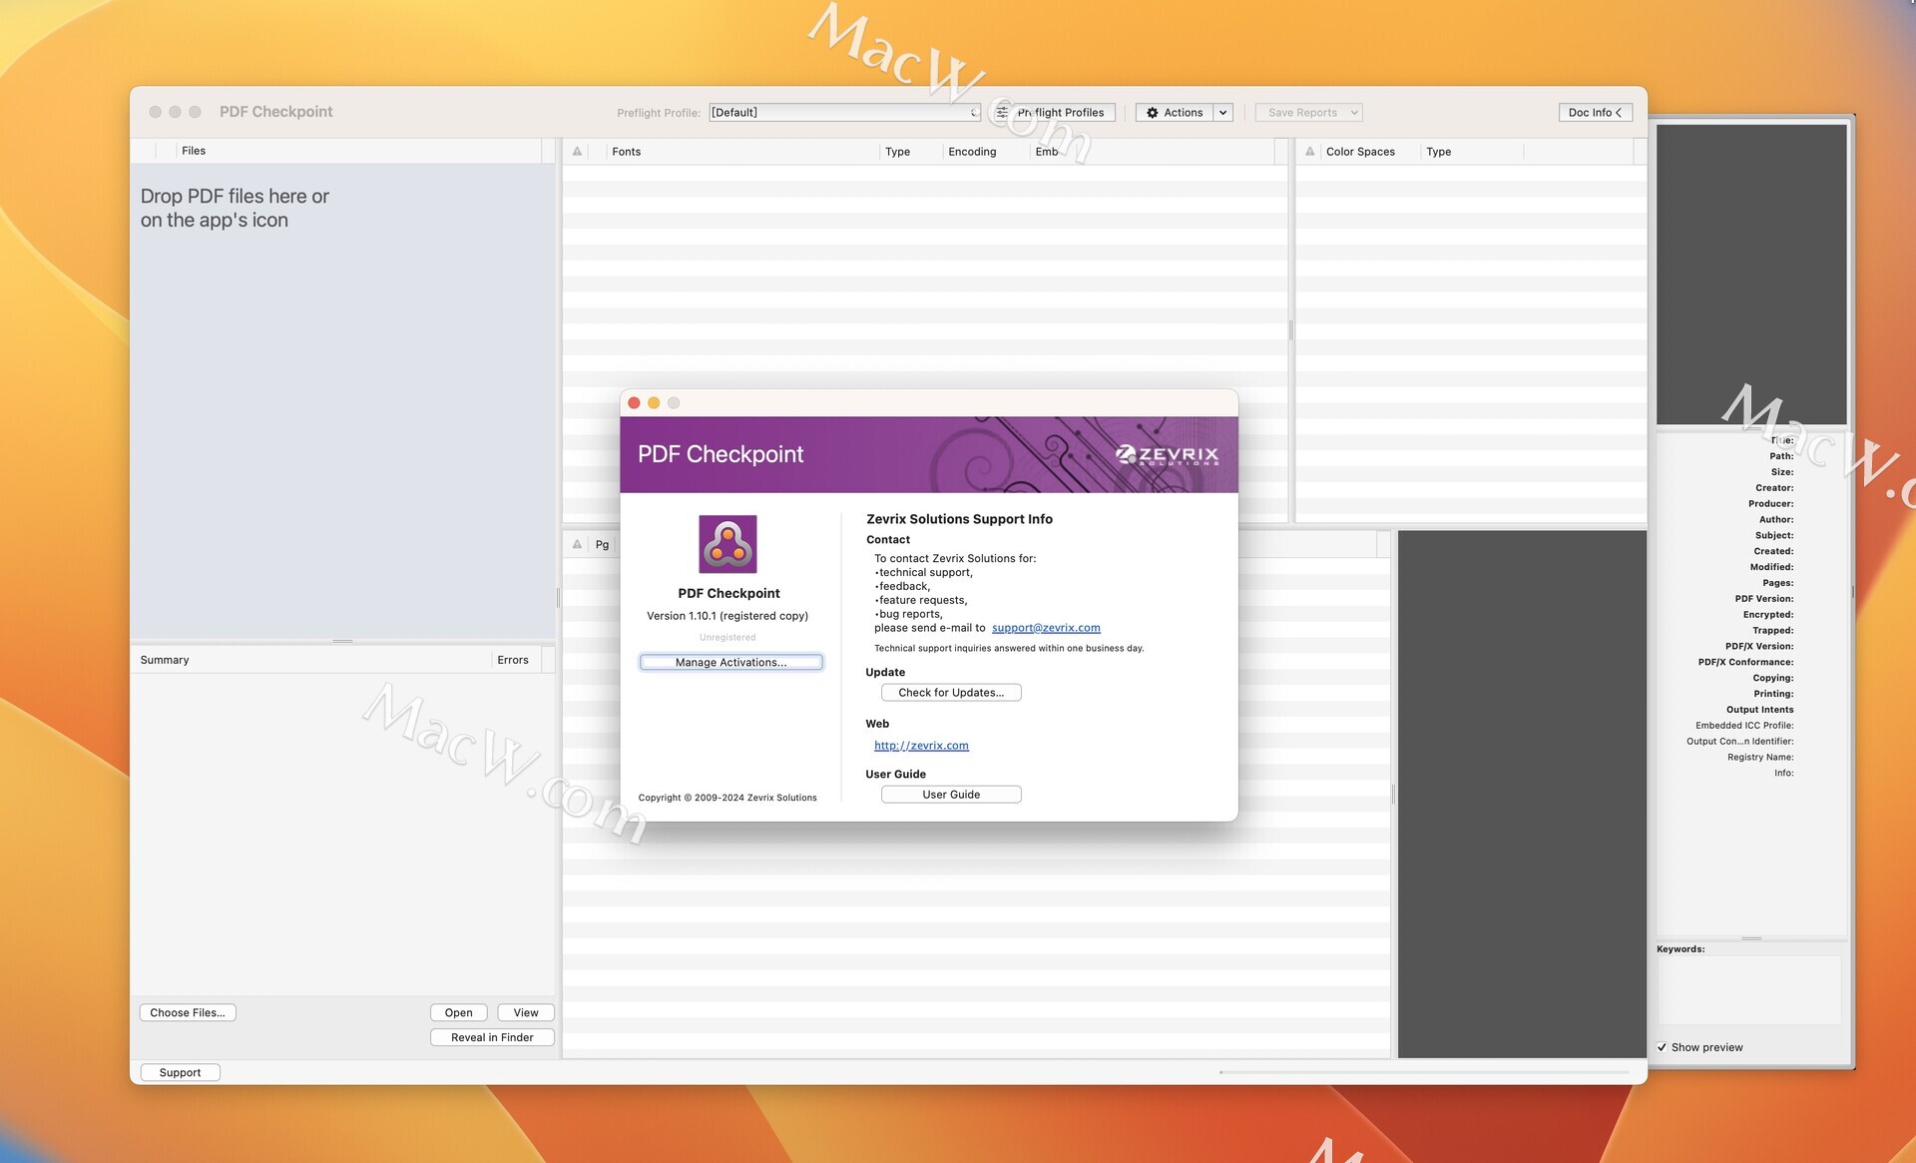Click the Pg column header
Image resolution: width=1916 pixels, height=1163 pixels.
point(602,544)
